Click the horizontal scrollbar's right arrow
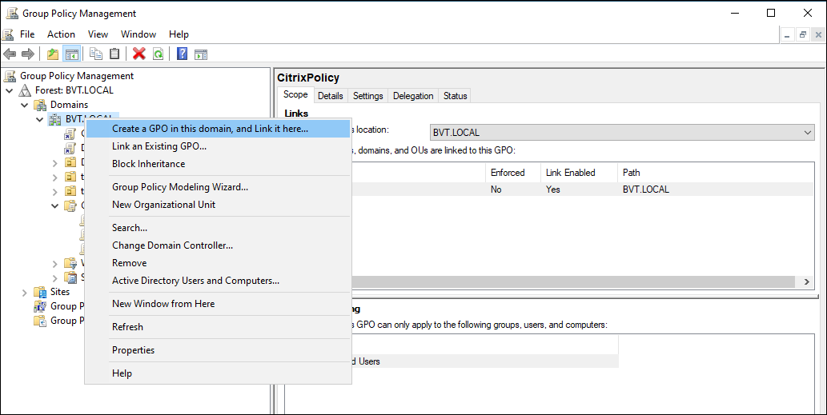The width and height of the screenshot is (827, 415). [807, 282]
